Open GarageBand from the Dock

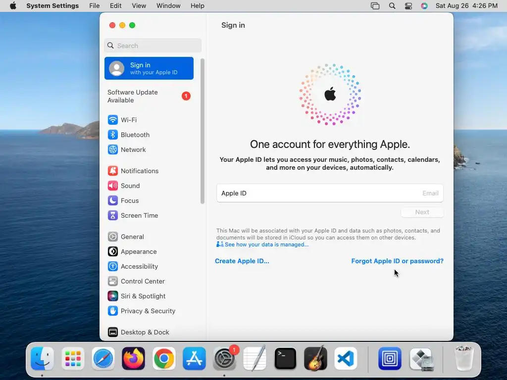[x=315, y=359]
